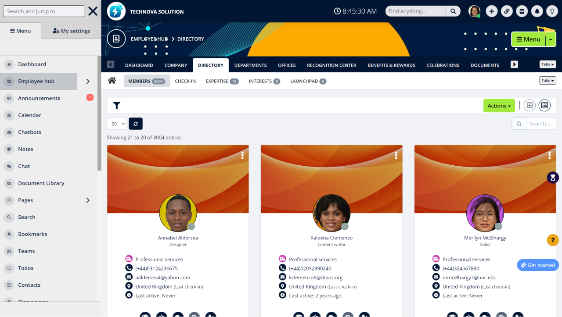Expand the Pages sidebar section
562x317 pixels.
tap(87, 200)
